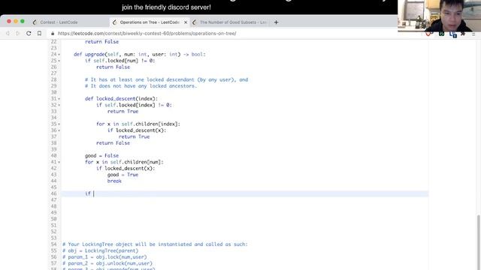The height and width of the screenshot is (270, 481).
Task: Click 'def locked_descent(index):' line
Action: (x=121, y=98)
